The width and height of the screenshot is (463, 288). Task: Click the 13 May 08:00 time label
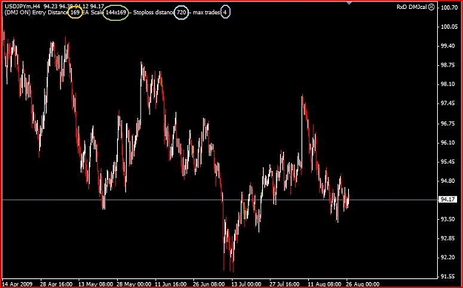coord(96,284)
